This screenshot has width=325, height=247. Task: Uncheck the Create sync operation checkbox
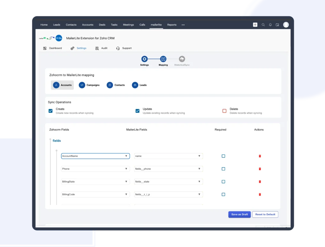point(50,111)
